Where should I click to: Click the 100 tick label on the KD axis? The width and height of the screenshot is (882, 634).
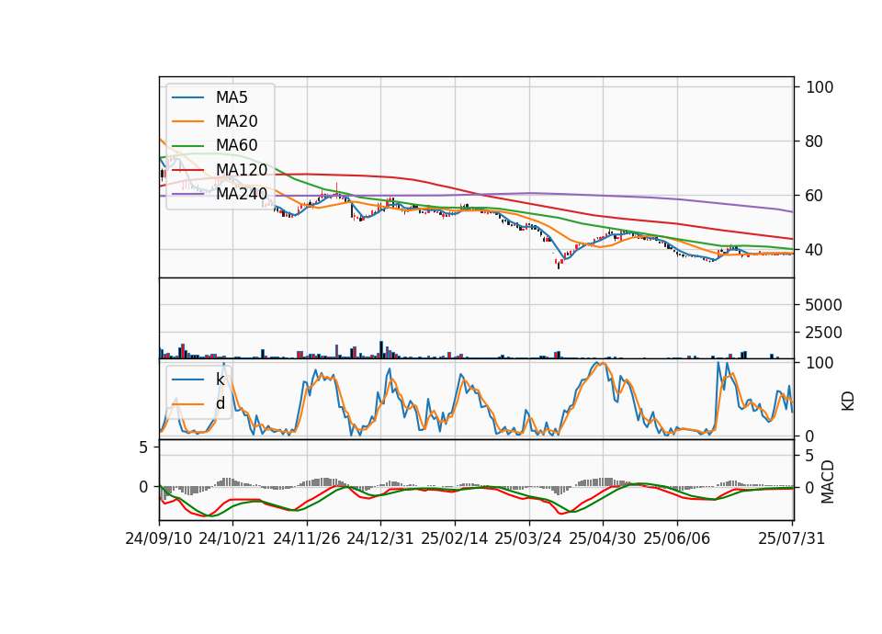[820, 363]
